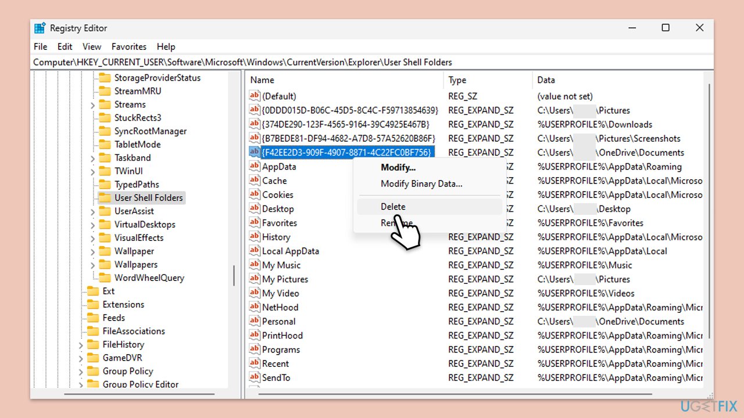This screenshot has width=744, height=418.
Task: Open the File menu
Action: (41, 46)
